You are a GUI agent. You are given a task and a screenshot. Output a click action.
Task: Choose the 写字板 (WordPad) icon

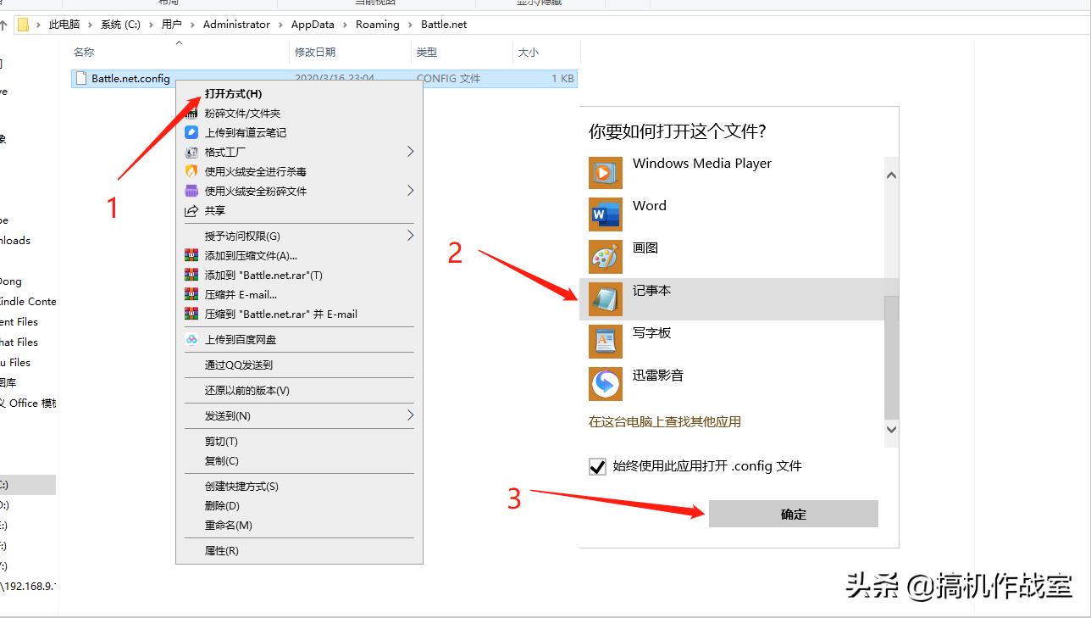pos(605,341)
